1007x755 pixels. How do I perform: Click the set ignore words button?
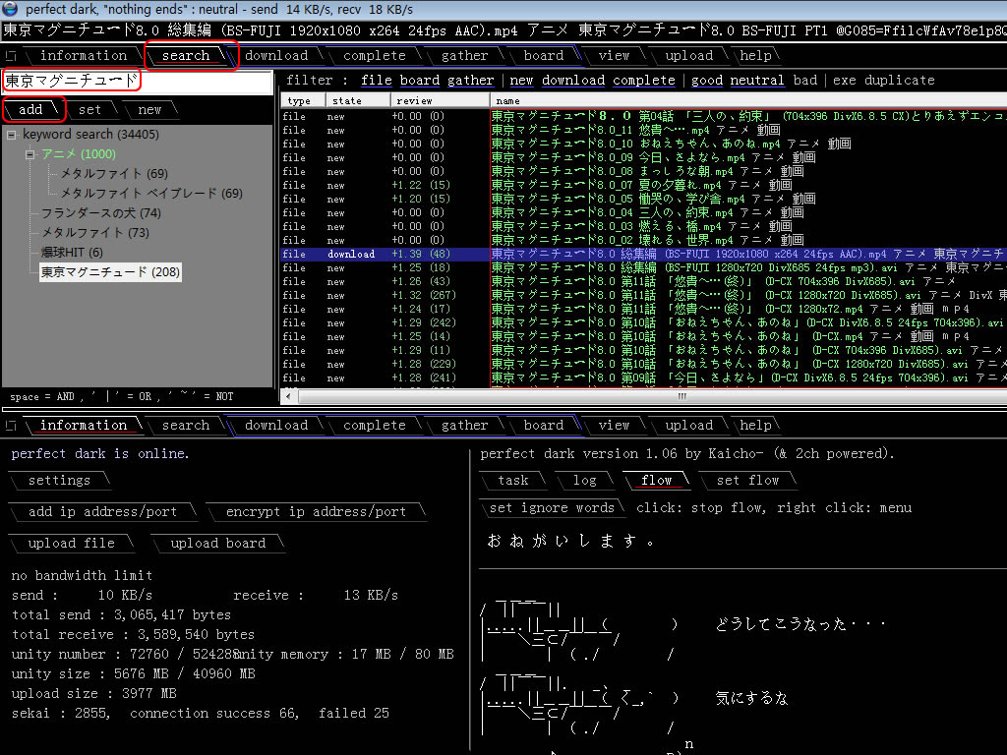(x=553, y=508)
